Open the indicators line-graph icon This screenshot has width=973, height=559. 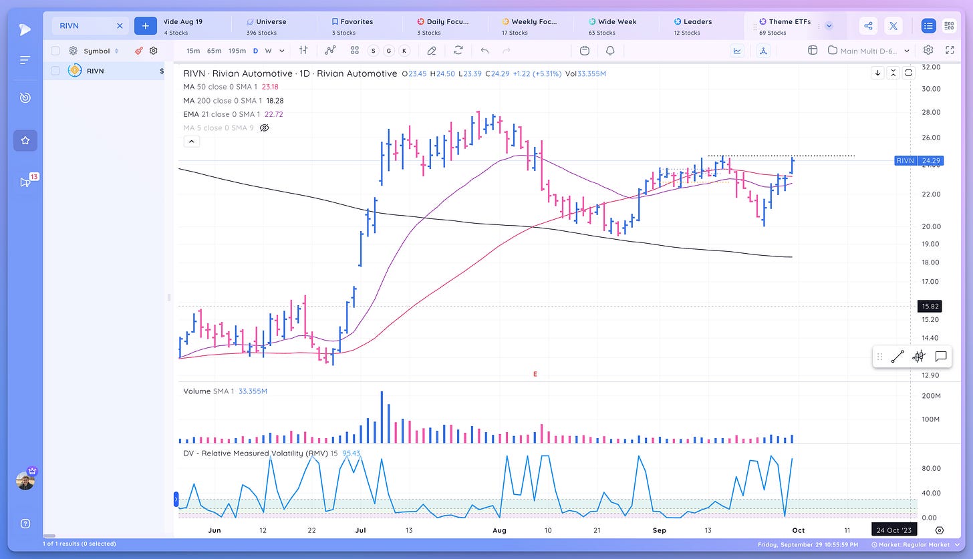[330, 50]
